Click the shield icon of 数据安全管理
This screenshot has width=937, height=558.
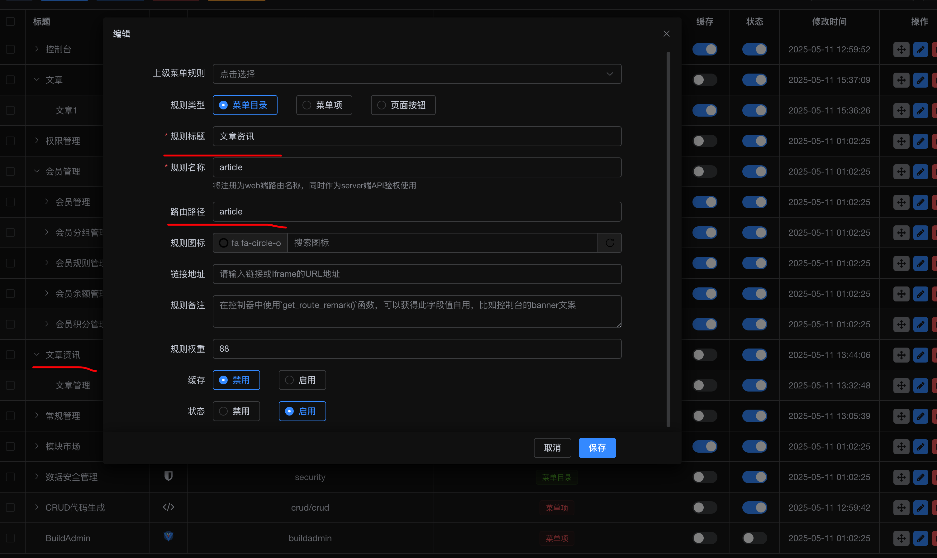click(168, 476)
